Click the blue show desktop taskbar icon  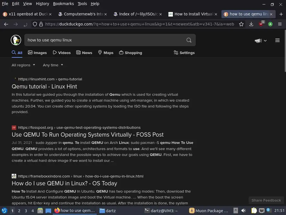[x=48, y=211]
